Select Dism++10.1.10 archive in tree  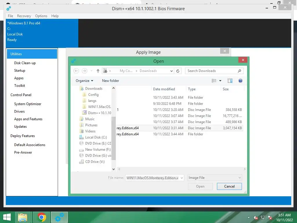[x=97, y=113]
